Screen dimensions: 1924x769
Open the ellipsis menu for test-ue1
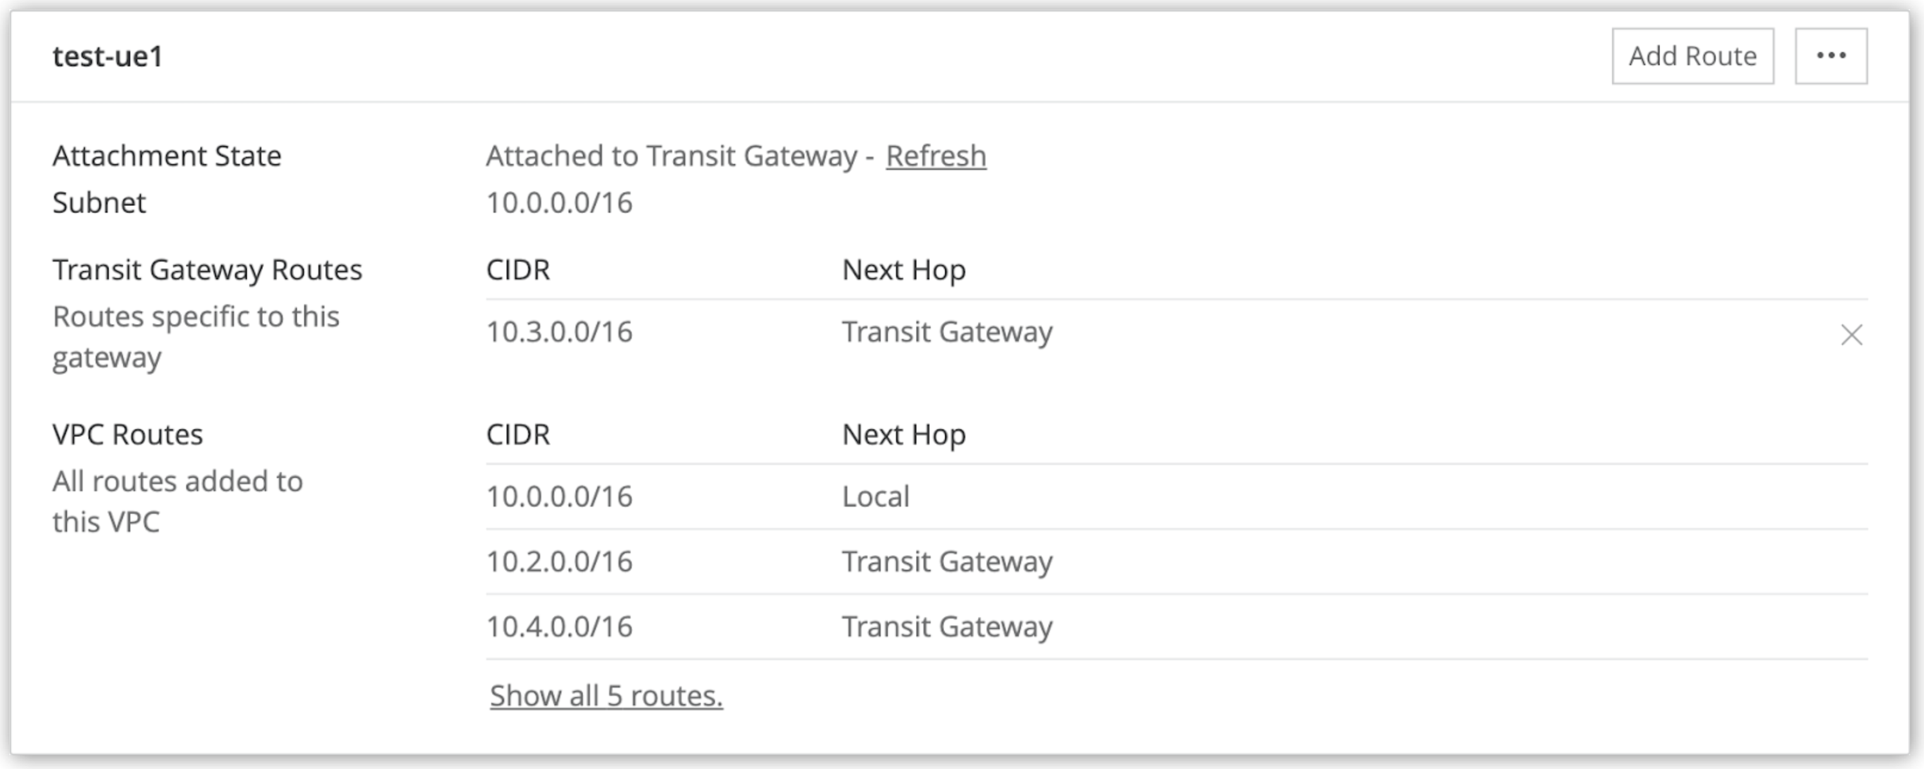pos(1831,55)
